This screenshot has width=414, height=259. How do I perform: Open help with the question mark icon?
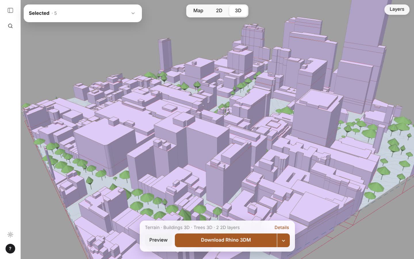point(10,249)
